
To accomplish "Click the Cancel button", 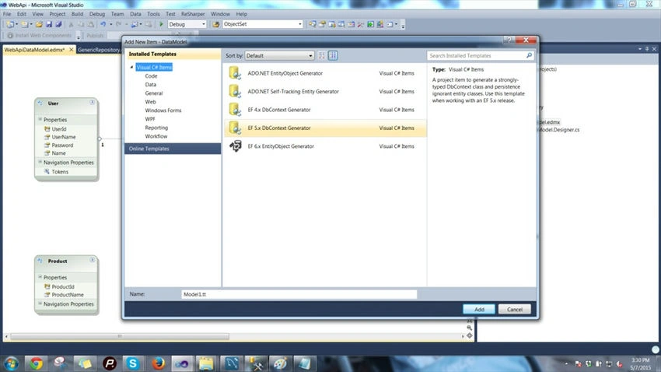I will 514,309.
